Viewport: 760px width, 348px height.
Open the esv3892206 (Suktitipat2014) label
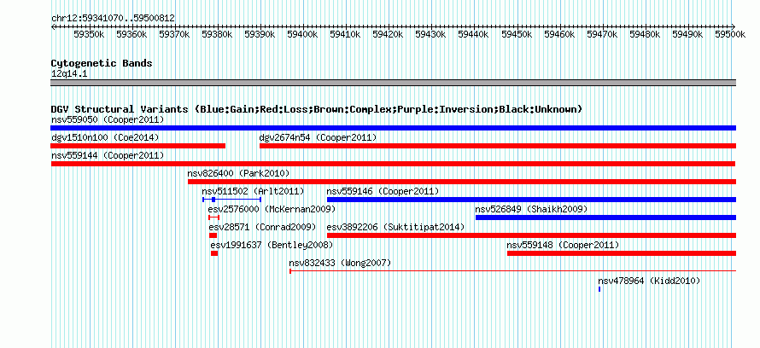point(395,227)
